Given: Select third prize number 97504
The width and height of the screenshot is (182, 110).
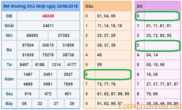Looking at the screenshot, I should pos(28,45).
